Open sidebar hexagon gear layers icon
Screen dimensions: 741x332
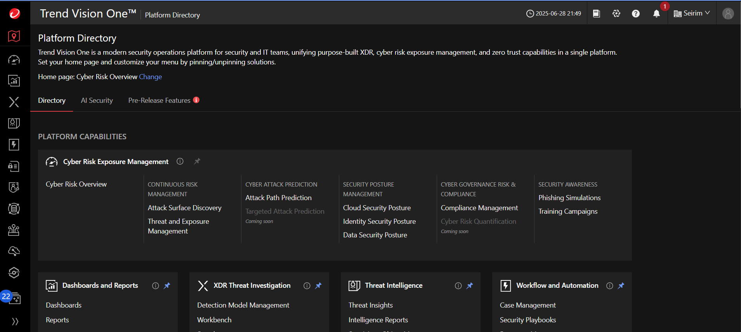coord(14,273)
